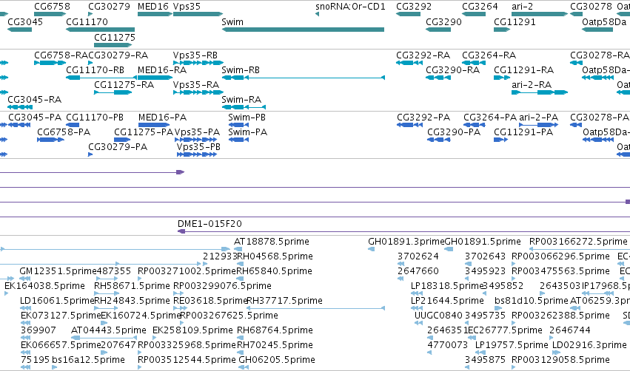Click the ari-2-RA transcript label
Screen dimensions: 630x371
coord(532,85)
